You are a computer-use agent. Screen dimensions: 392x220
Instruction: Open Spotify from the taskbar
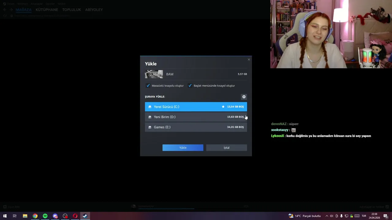coord(45,216)
